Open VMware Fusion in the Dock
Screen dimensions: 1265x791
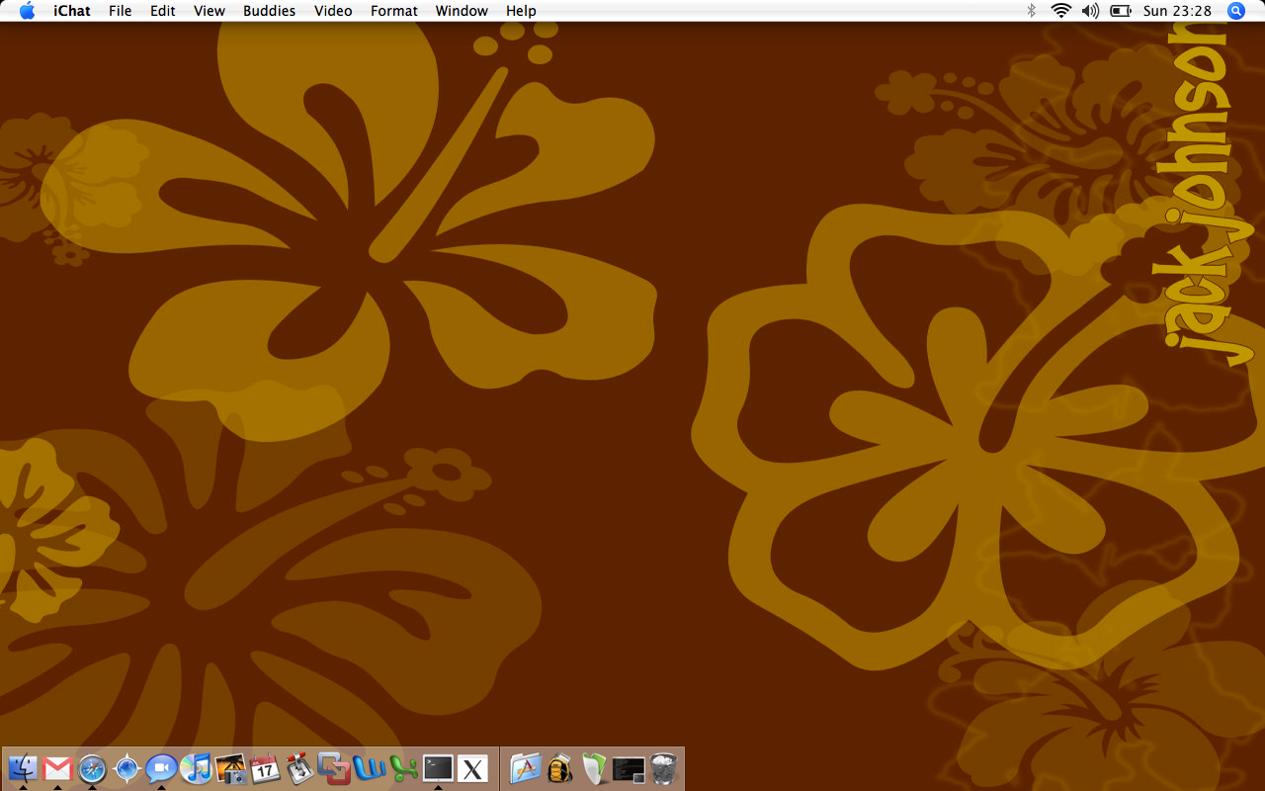click(x=334, y=768)
